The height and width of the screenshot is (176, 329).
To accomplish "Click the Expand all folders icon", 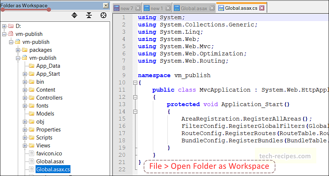I will 74,15.
